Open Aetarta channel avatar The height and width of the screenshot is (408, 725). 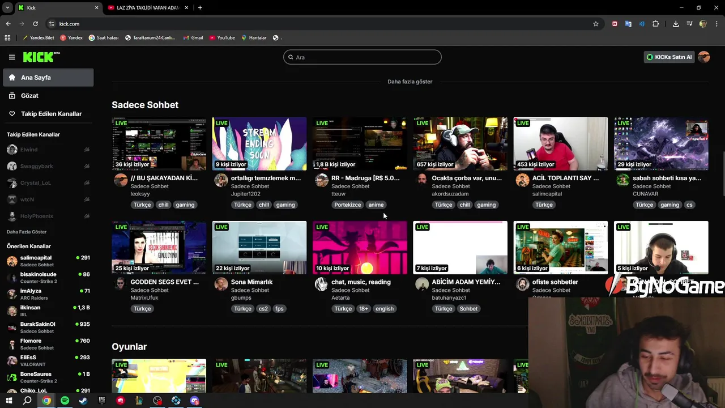pos(321,284)
